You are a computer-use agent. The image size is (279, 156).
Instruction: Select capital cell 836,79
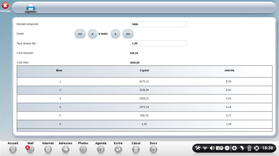pyautogui.click(x=144, y=115)
